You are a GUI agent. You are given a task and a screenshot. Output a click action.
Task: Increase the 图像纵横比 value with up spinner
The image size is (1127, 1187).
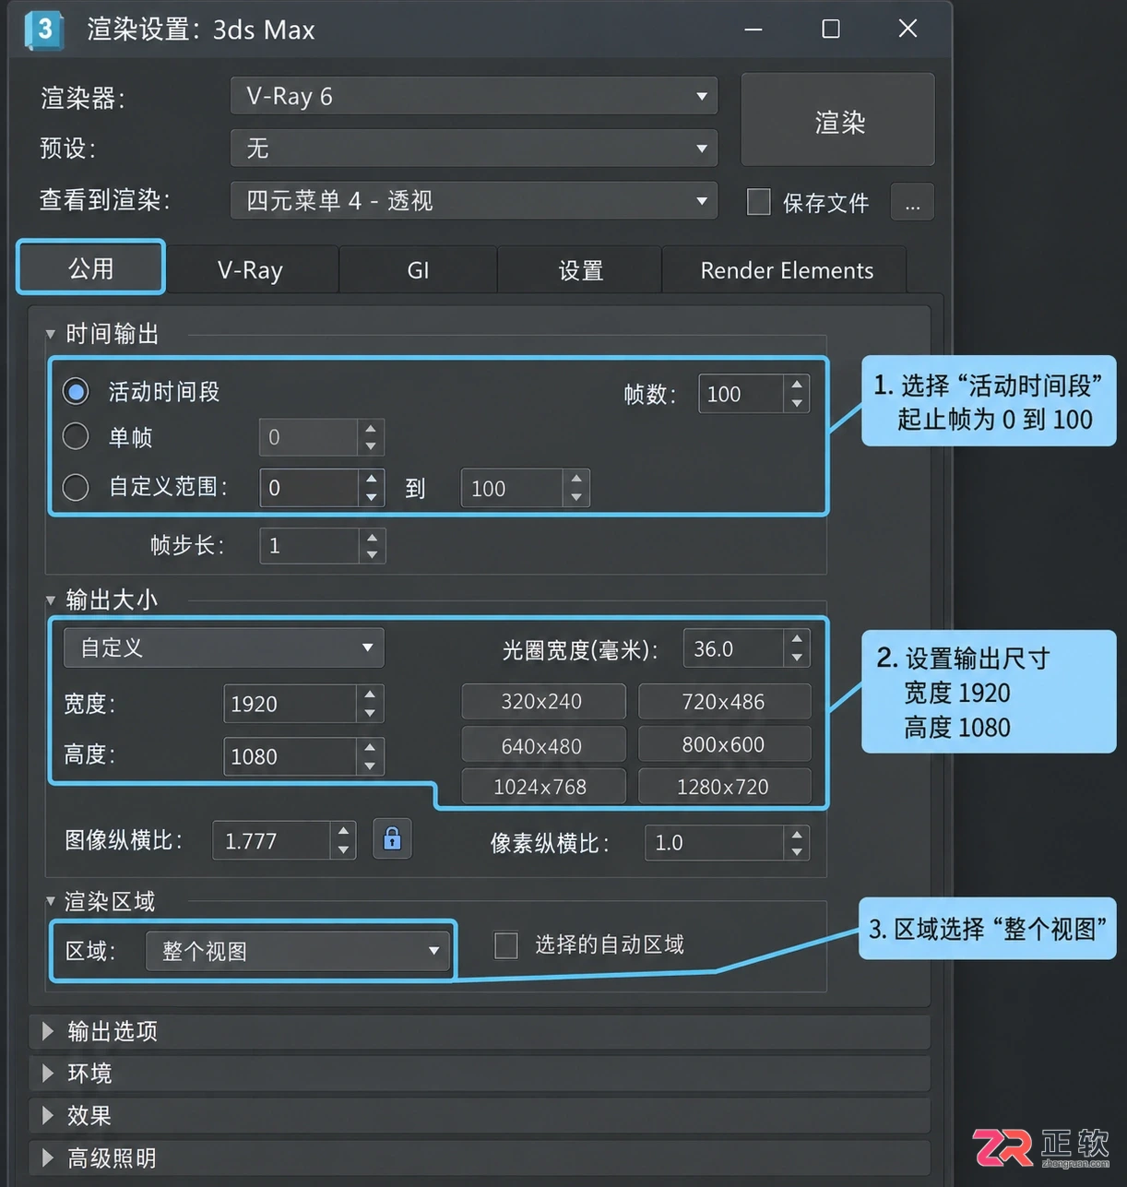click(x=343, y=830)
